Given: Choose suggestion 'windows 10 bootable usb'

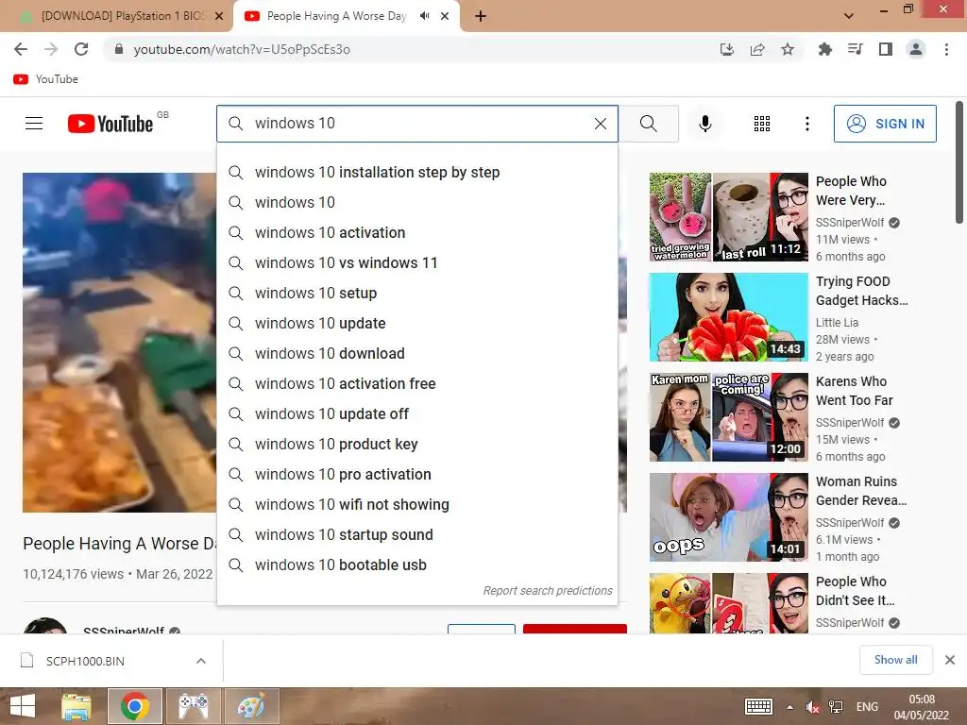Looking at the screenshot, I should [416, 565].
